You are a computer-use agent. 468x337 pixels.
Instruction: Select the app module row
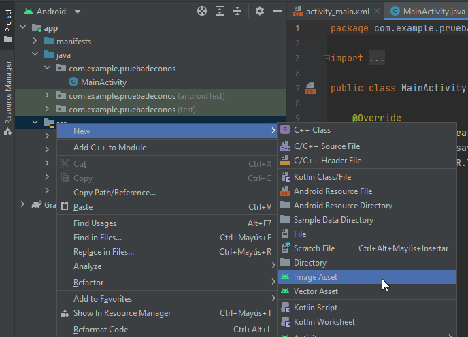click(x=151, y=28)
